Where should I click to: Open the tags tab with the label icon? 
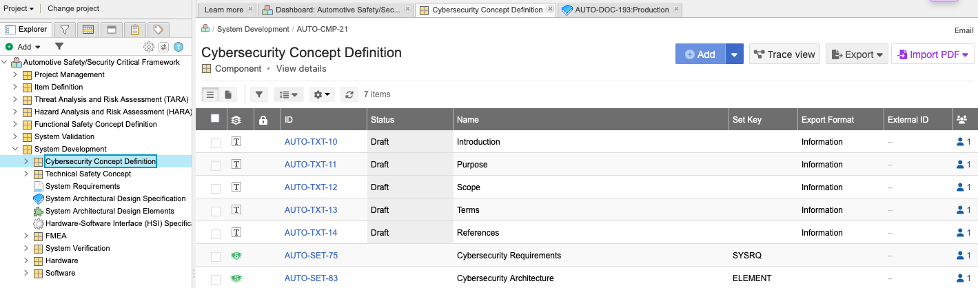click(158, 30)
